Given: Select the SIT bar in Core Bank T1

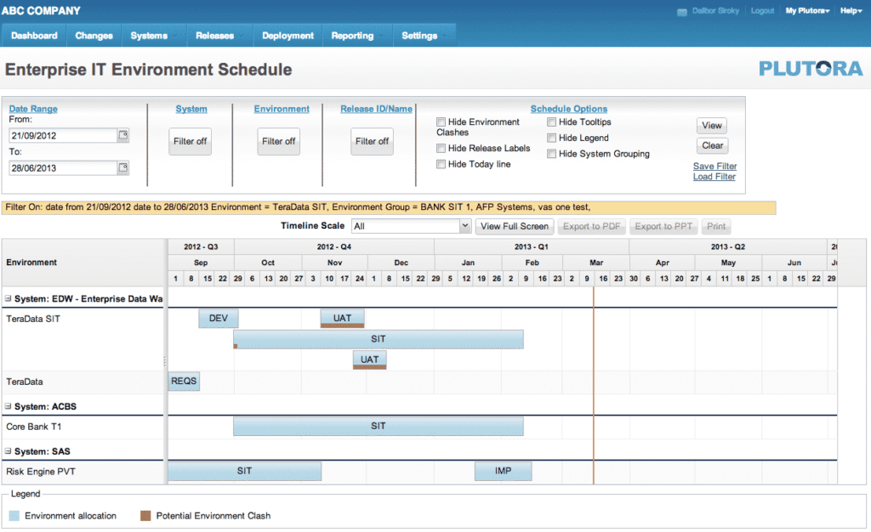Looking at the screenshot, I should [379, 426].
